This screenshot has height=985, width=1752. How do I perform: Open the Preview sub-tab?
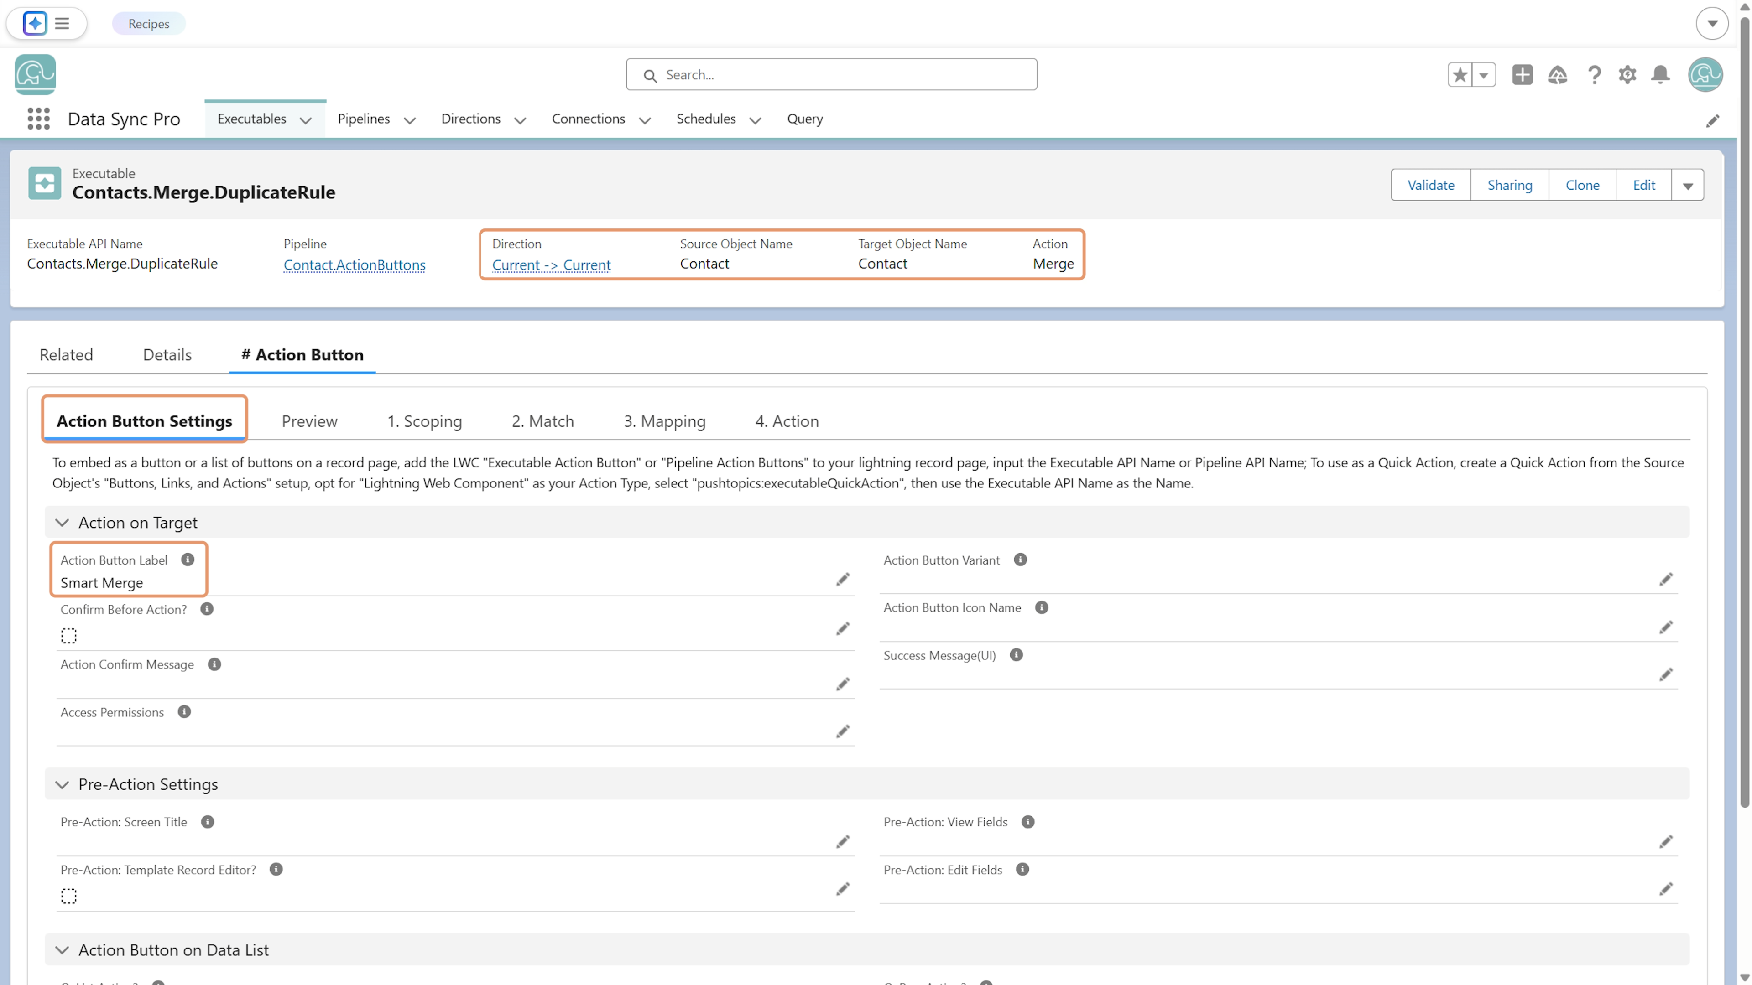point(309,421)
